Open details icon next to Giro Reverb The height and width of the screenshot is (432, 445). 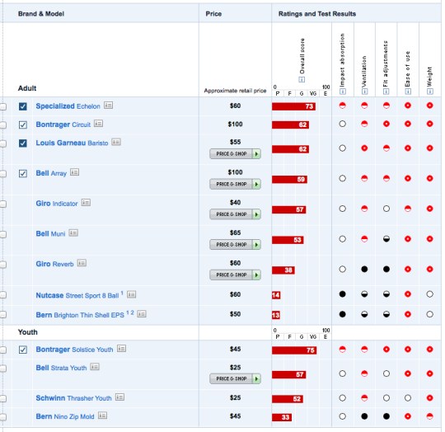[x=82, y=263]
